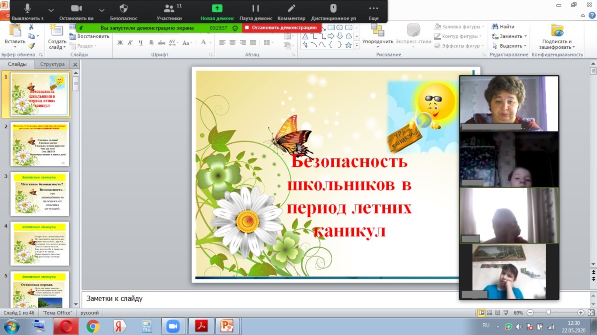Start new share with Новая демонс
This screenshot has width=597, height=335.
click(x=217, y=11)
